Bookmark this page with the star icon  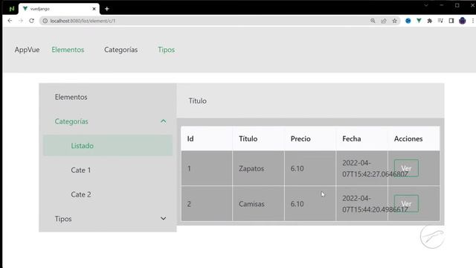(x=395, y=21)
